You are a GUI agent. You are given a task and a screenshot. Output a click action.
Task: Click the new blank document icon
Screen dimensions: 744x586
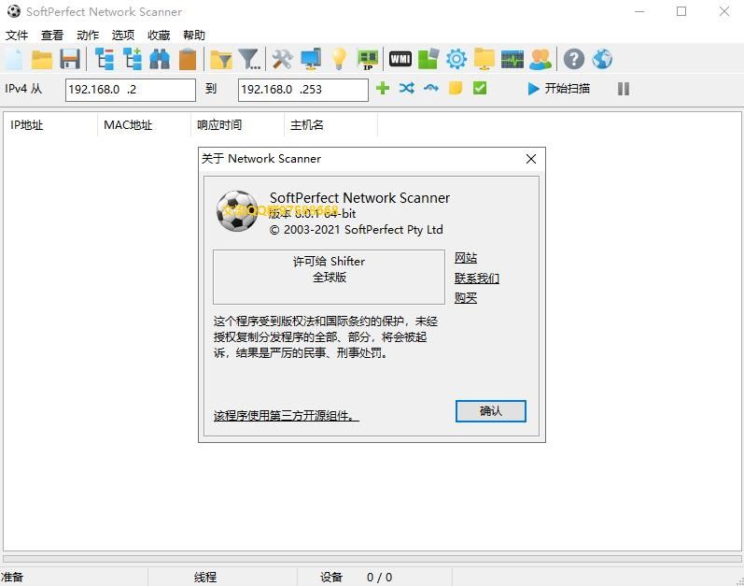point(14,60)
